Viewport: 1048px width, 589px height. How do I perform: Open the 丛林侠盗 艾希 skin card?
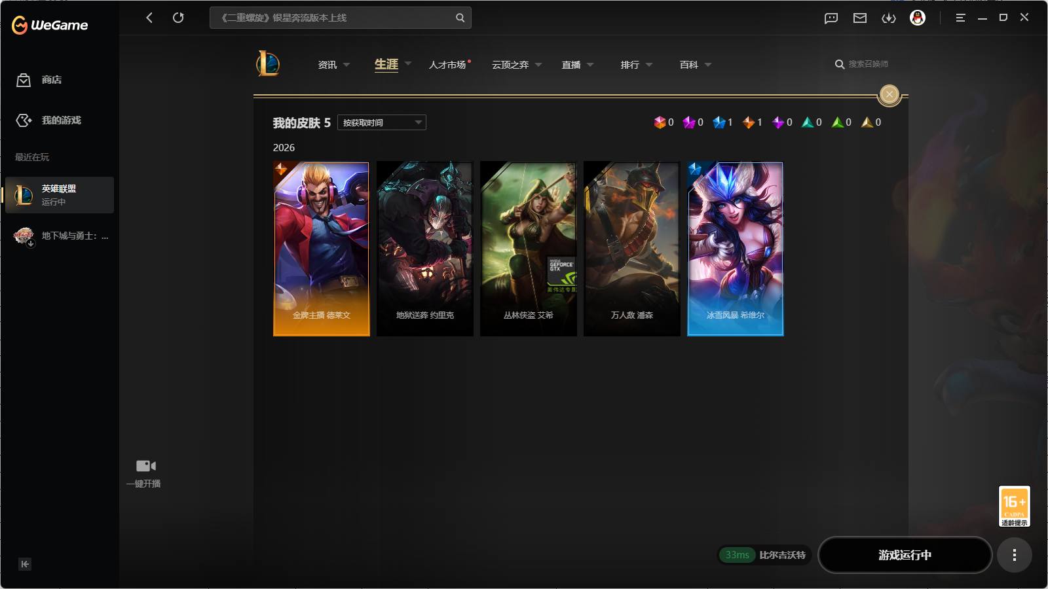[529, 249]
